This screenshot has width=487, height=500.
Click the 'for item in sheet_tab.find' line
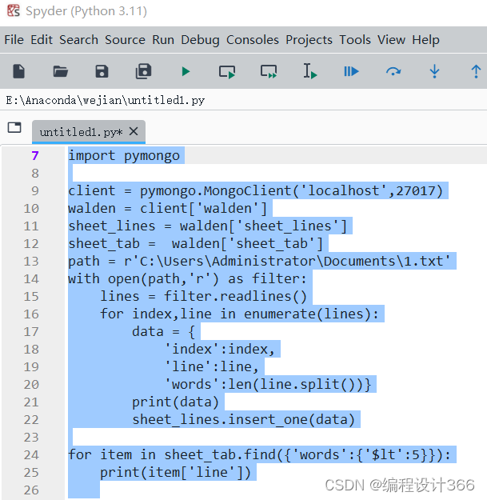[x=259, y=454]
